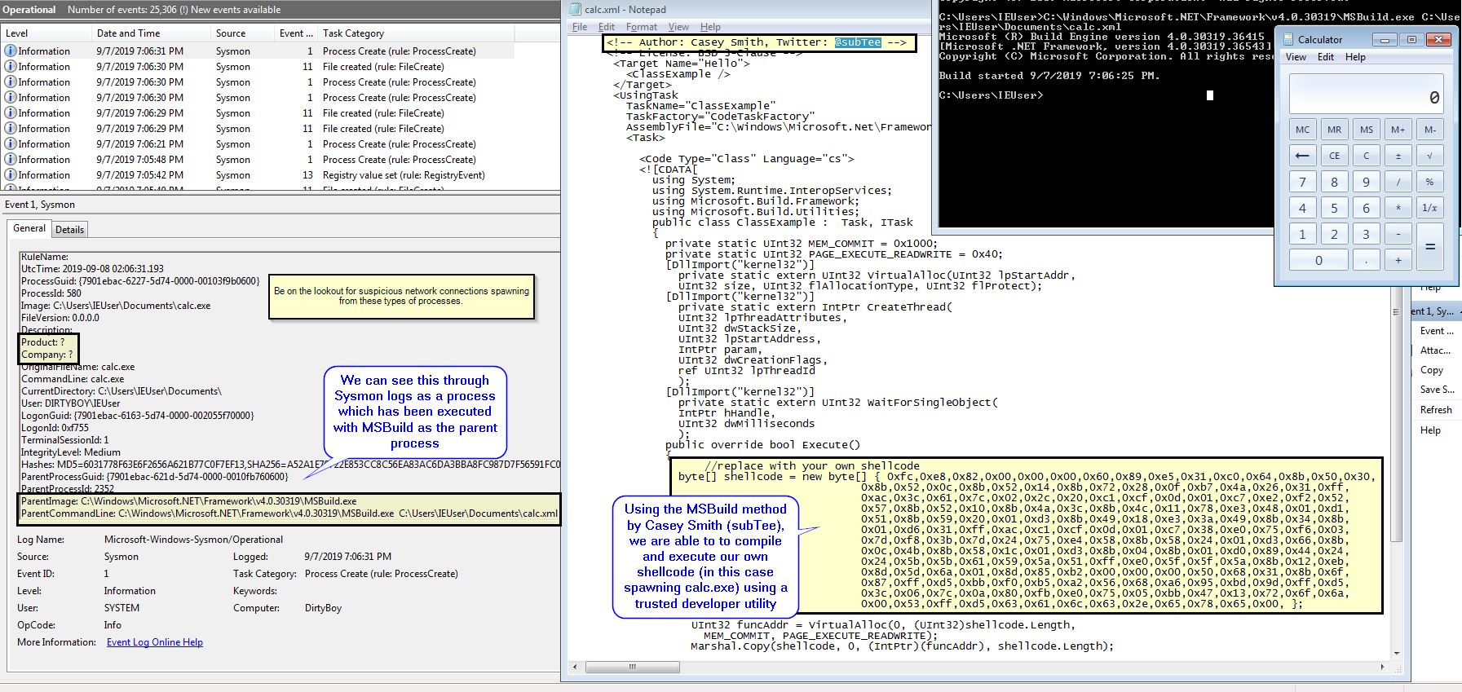Open the Calculator View menu

[x=1296, y=57]
